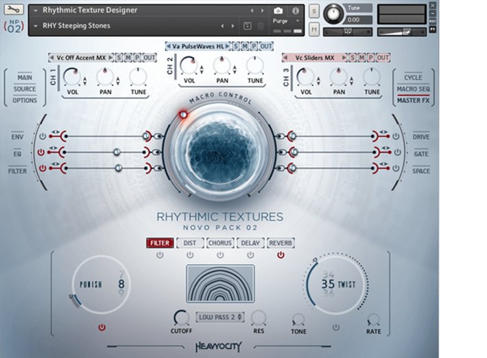Viewport: 487px width, 358px height.
Task: Click the filter CUTOFF knob
Action: [181, 317]
